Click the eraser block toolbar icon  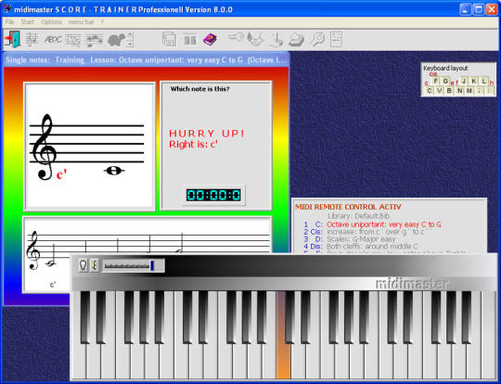(x=296, y=40)
